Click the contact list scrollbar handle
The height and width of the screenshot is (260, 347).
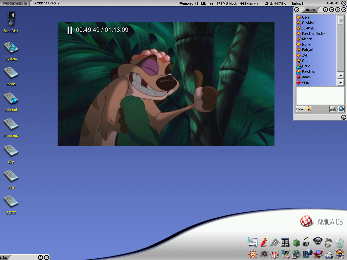click(x=341, y=20)
